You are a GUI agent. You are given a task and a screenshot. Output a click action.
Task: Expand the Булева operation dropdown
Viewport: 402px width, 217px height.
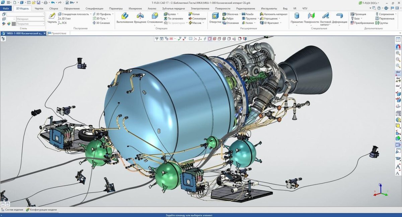178,14
